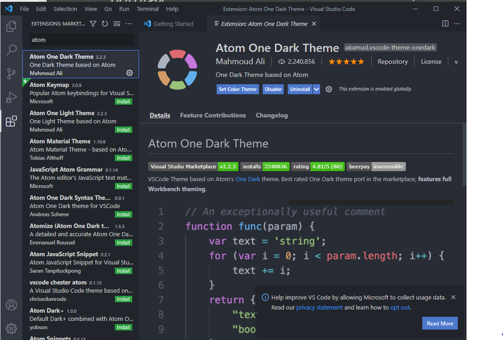The image size is (503, 340).
Task: Dismiss the usage data notification
Action: (x=453, y=297)
